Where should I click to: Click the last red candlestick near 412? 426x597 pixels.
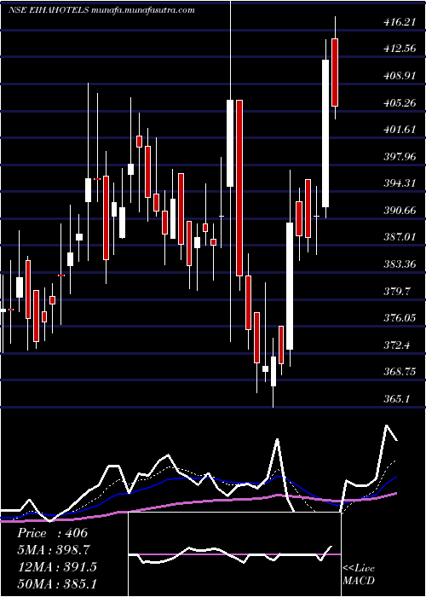335,72
